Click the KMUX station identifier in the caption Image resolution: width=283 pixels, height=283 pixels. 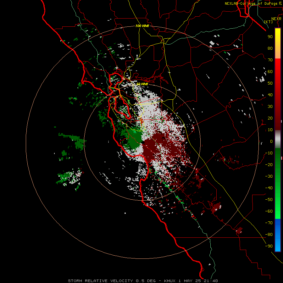click(170, 281)
